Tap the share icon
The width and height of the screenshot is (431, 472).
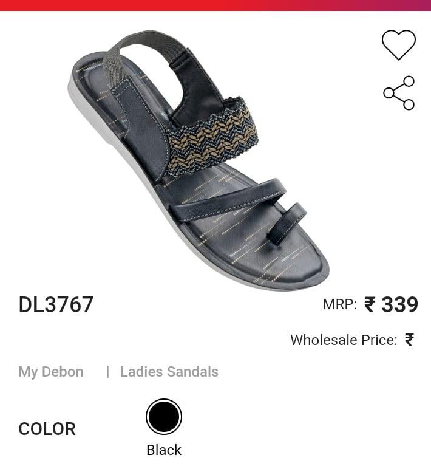coord(399,93)
